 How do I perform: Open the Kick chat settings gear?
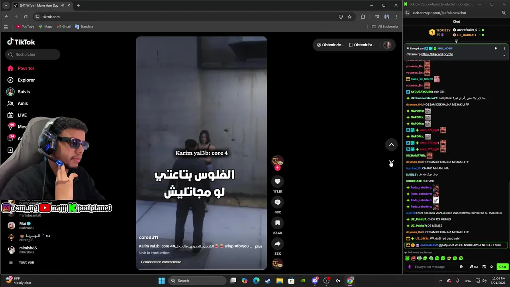click(x=491, y=267)
